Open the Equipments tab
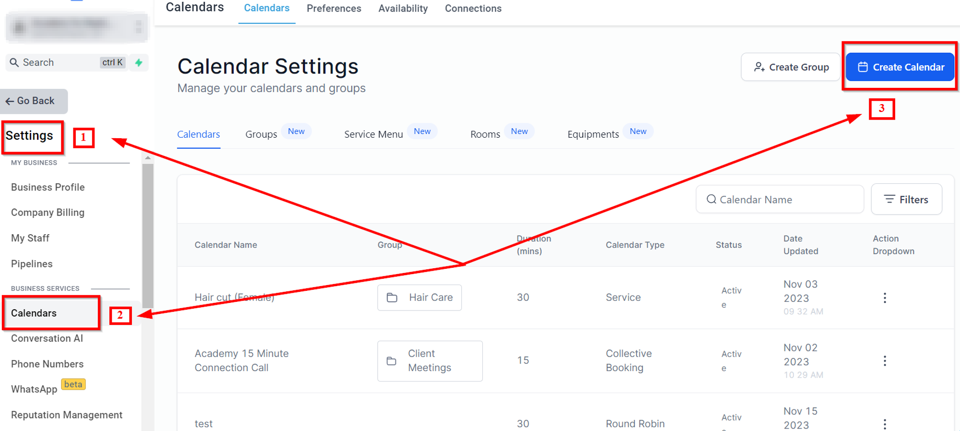 [593, 134]
